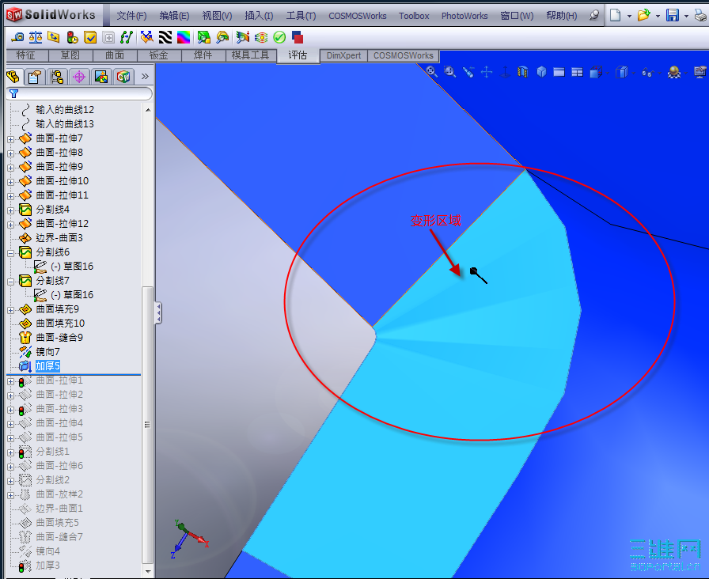Open the COSMOSWorks manager tab icon
This screenshot has width=709, height=579.
[123, 77]
